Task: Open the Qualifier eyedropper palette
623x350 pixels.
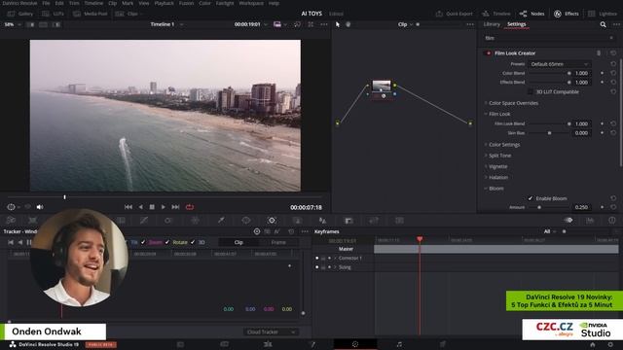Action: (x=221, y=221)
